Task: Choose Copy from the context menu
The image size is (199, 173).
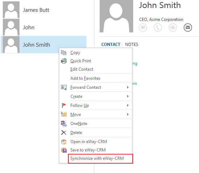Action: 95,53
